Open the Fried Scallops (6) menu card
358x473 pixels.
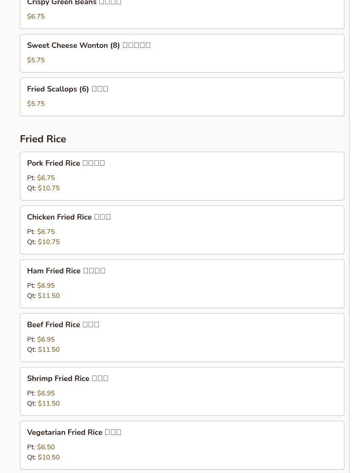point(182,97)
